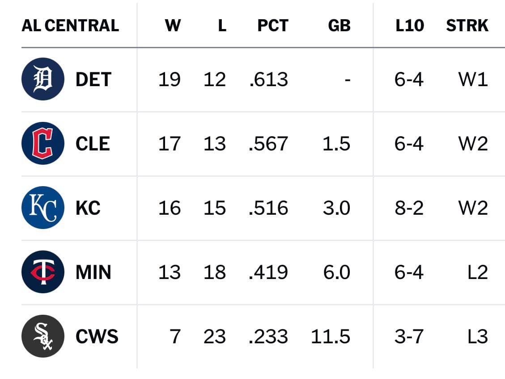The height and width of the screenshot is (379, 505).
Task: Click the Minnesota Twins logo icon
Action: click(x=43, y=272)
